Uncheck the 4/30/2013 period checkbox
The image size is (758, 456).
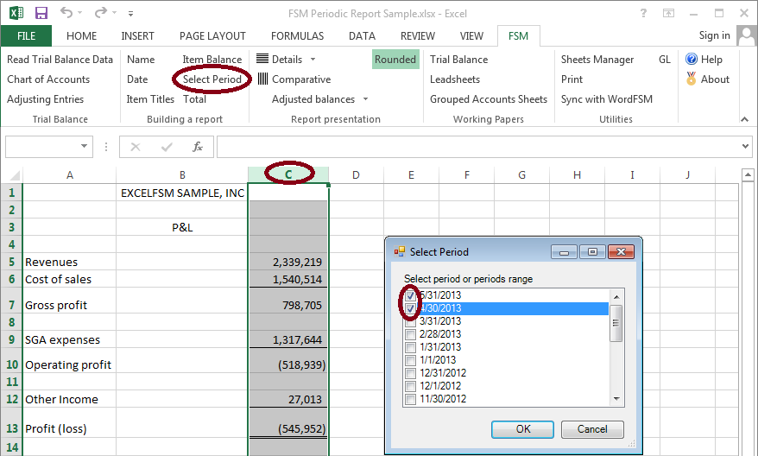pos(410,308)
